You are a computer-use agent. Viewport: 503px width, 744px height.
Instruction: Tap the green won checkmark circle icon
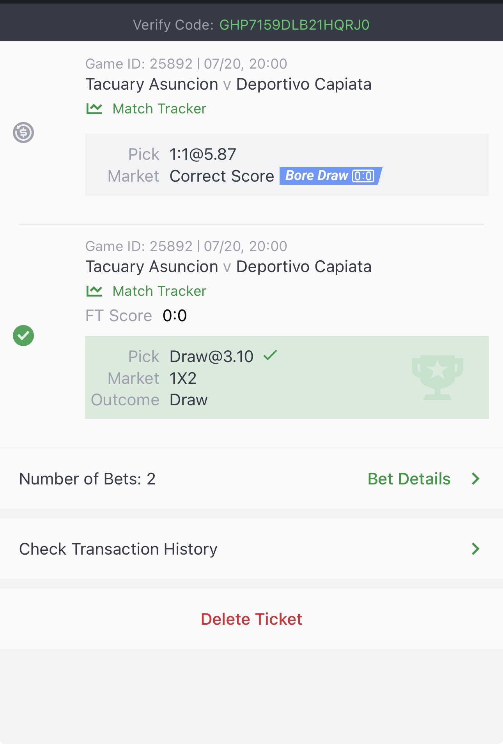(x=23, y=336)
